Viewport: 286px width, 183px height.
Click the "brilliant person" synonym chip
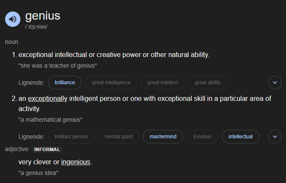coord(71,137)
